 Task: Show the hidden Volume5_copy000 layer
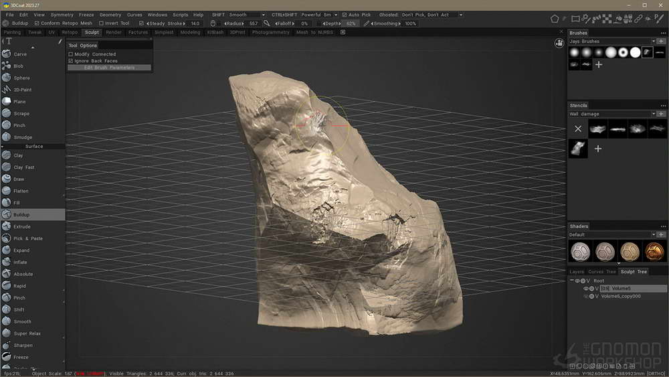(586, 296)
